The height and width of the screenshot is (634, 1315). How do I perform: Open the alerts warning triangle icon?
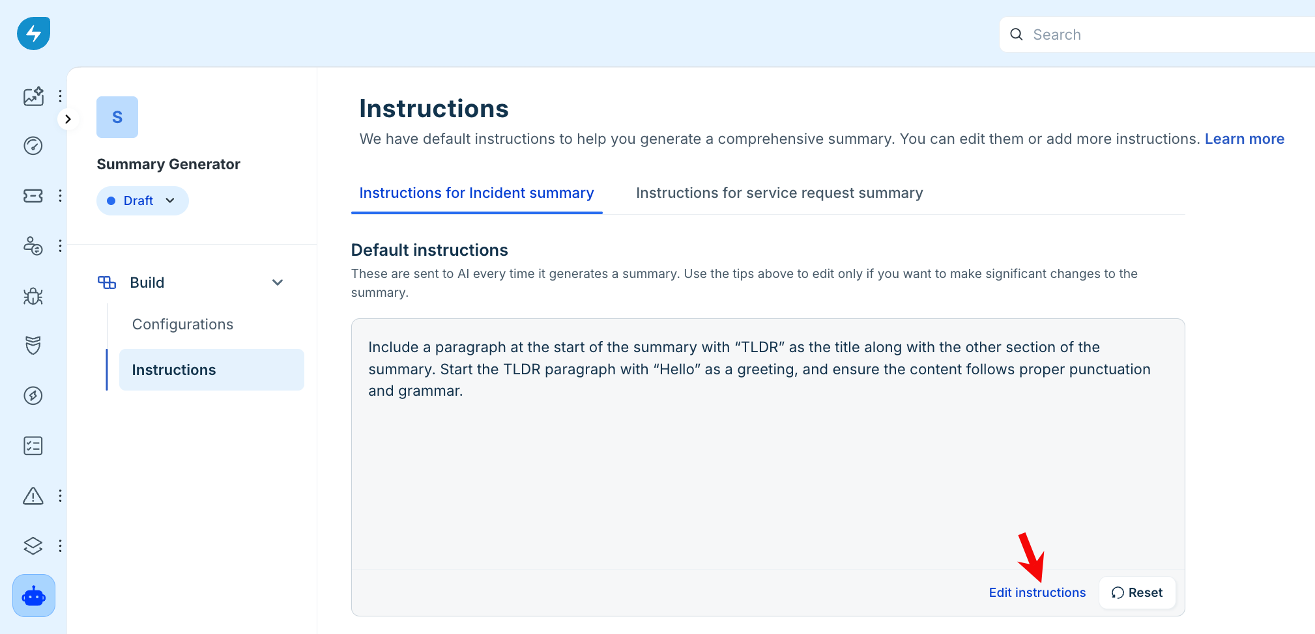click(33, 496)
